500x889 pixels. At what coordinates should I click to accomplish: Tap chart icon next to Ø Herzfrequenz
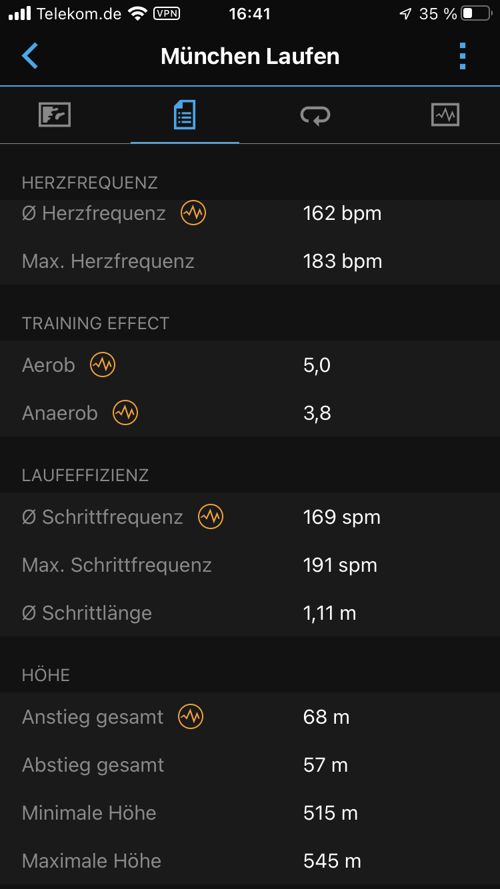[x=193, y=213]
